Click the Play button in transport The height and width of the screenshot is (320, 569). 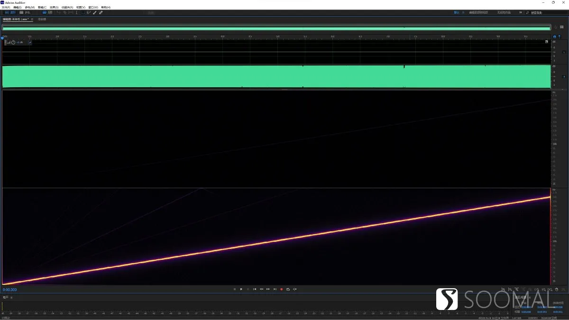click(x=241, y=289)
